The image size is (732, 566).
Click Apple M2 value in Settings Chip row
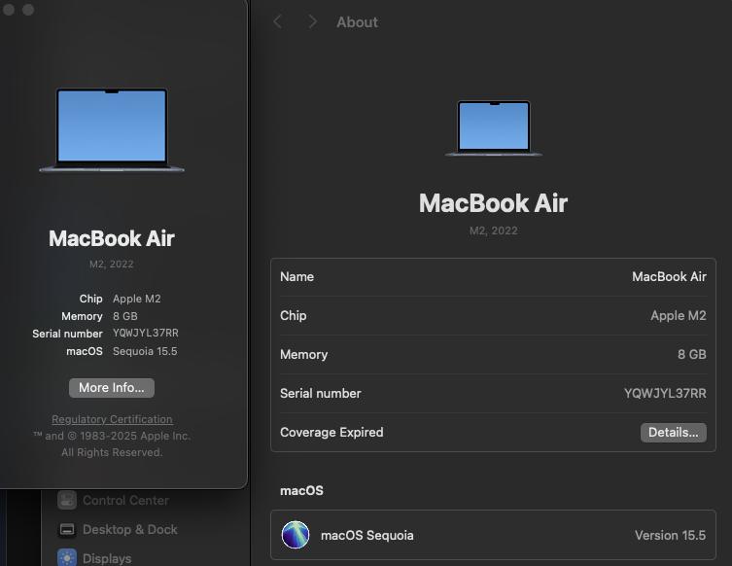pyautogui.click(x=679, y=316)
